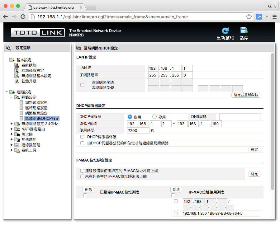This screenshot has width=280, height=225.
Task: Check the 區域網路閘道 checkbox
Action: click(x=82, y=85)
